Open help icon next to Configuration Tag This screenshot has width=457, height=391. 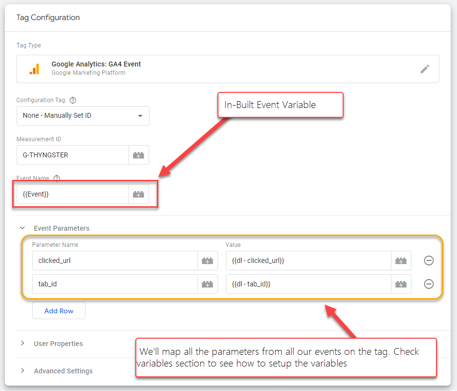click(73, 100)
